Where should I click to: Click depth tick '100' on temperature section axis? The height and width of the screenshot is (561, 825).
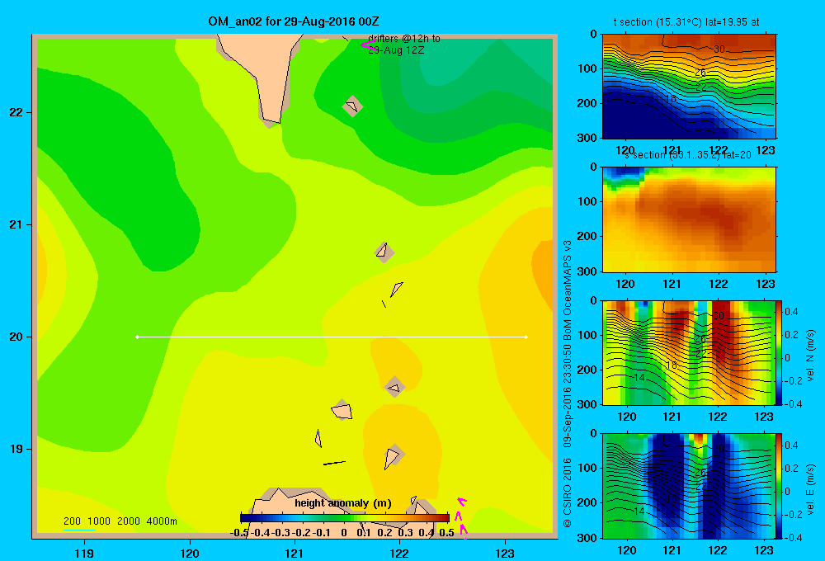pyautogui.click(x=587, y=68)
